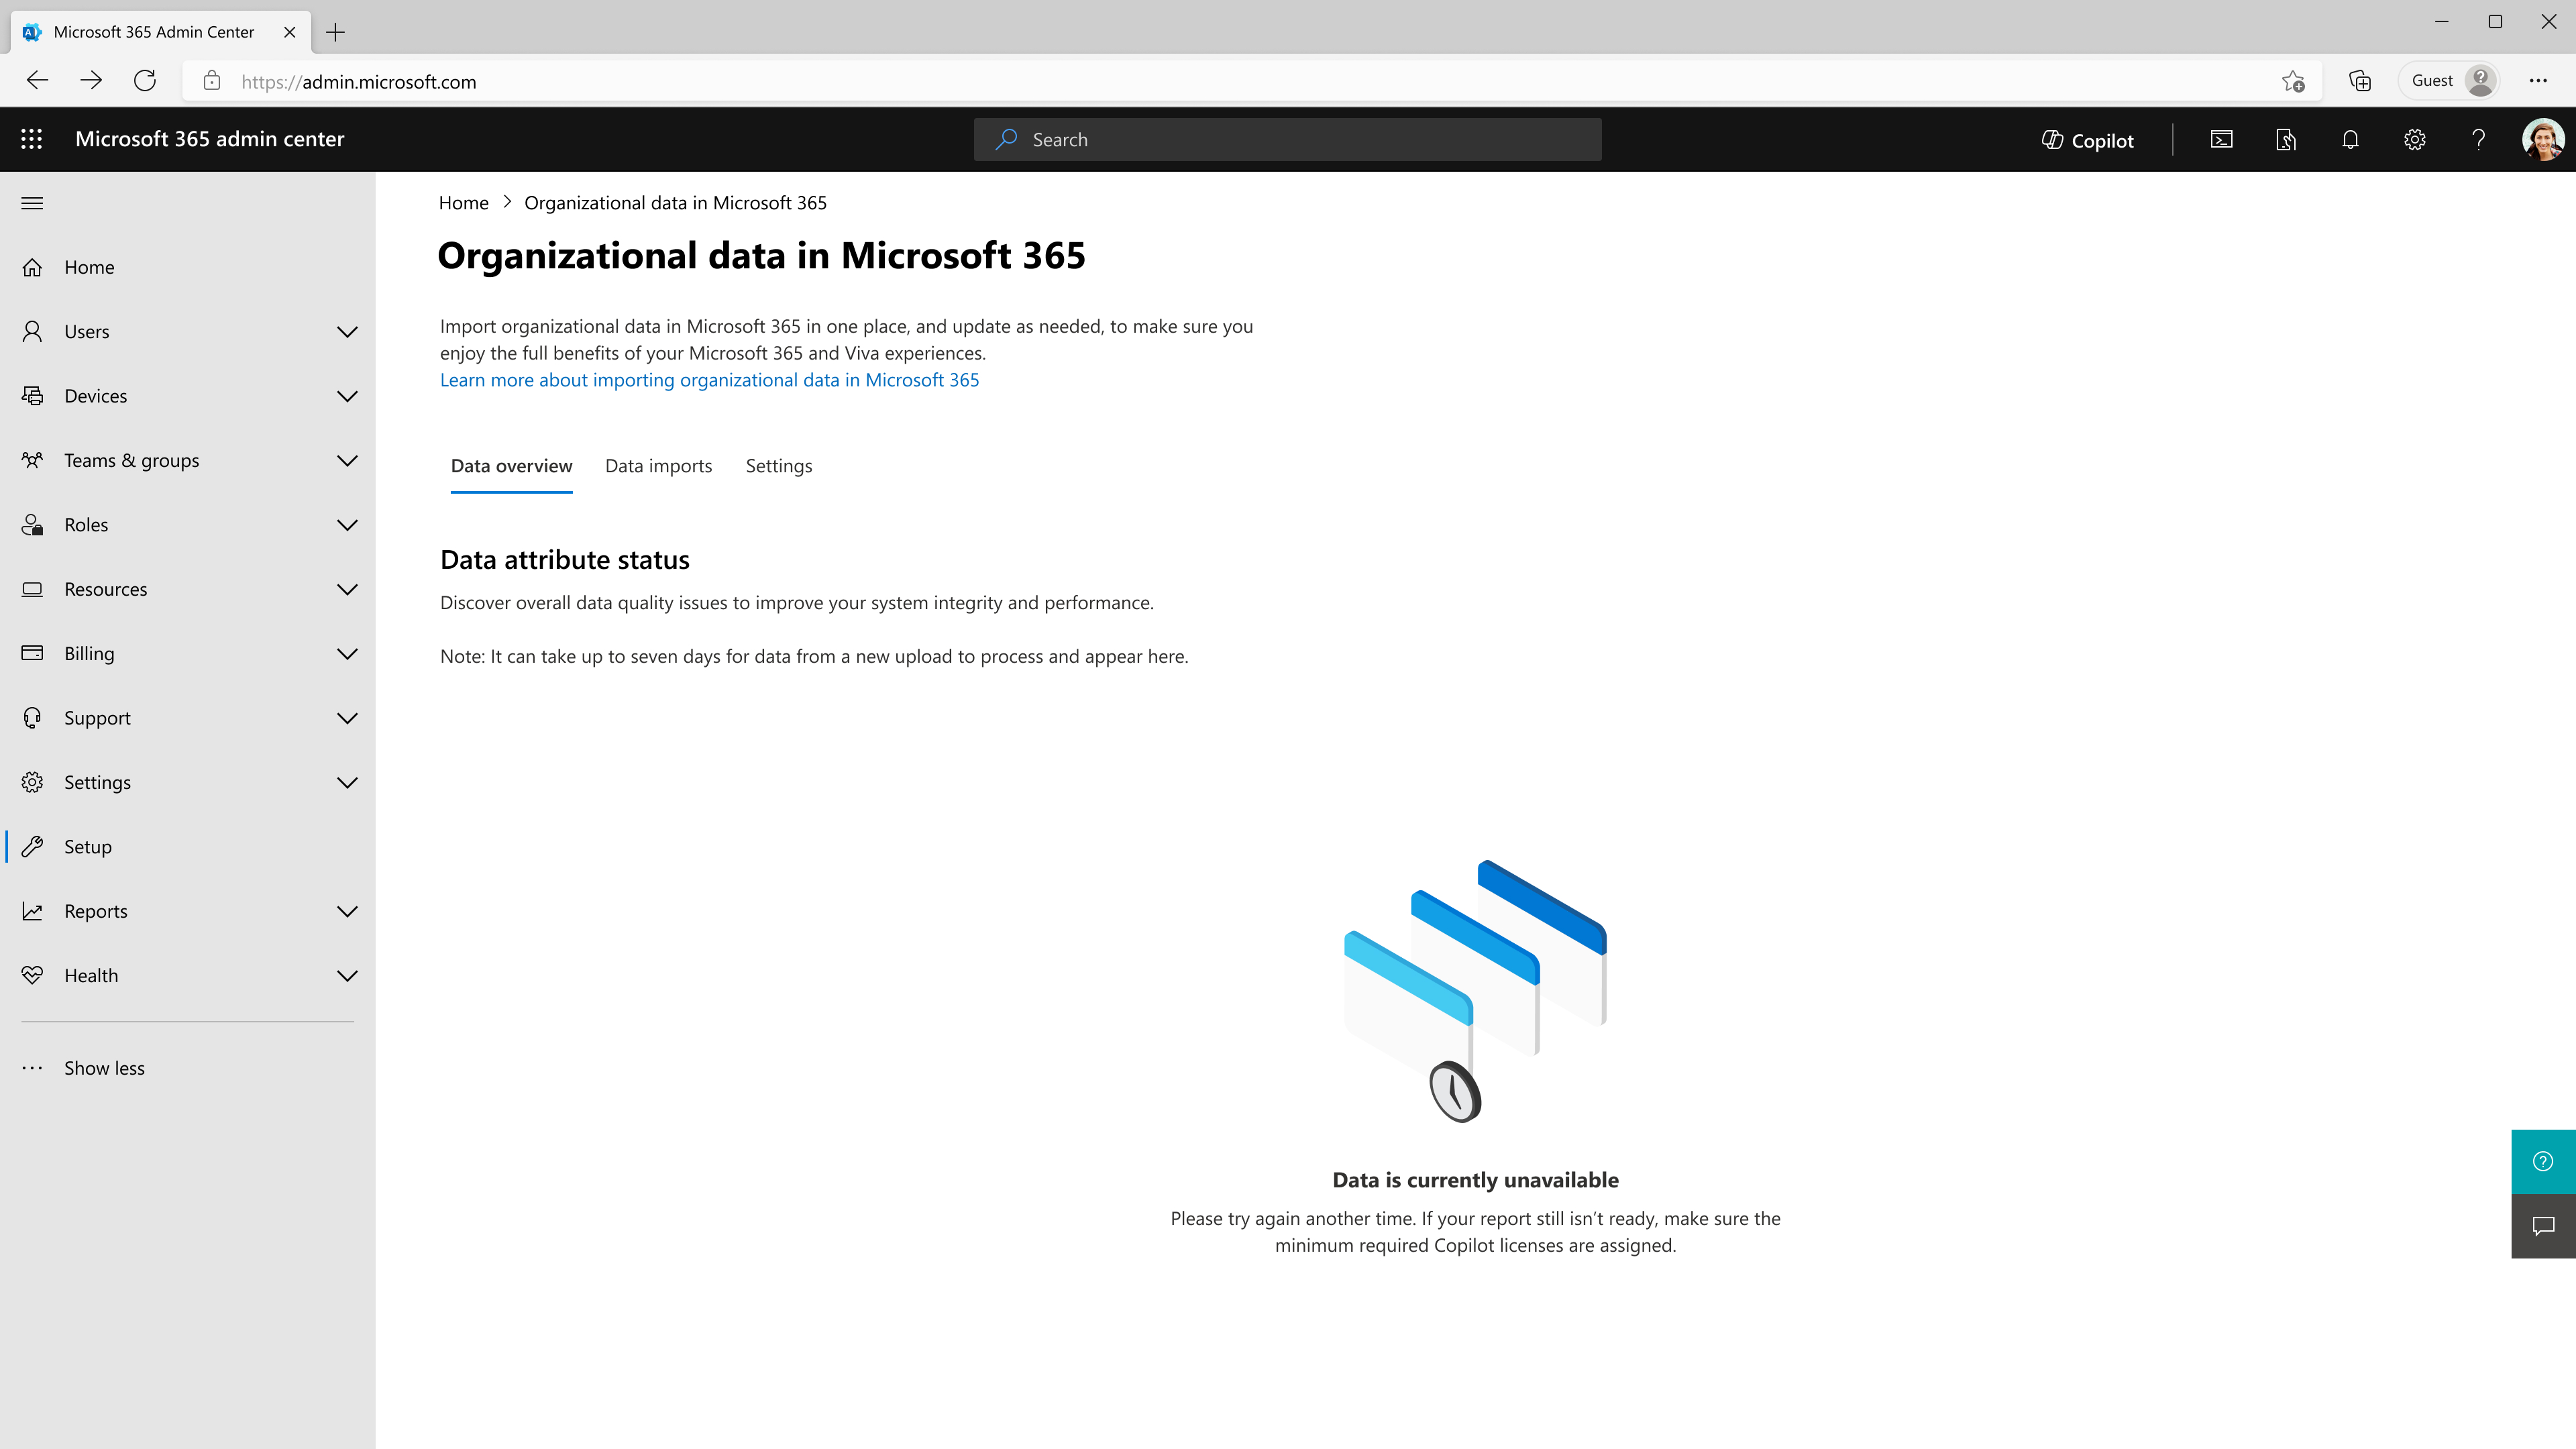Click the Devices icon in sidebar
The image size is (2576, 1449).
coord(32,396)
